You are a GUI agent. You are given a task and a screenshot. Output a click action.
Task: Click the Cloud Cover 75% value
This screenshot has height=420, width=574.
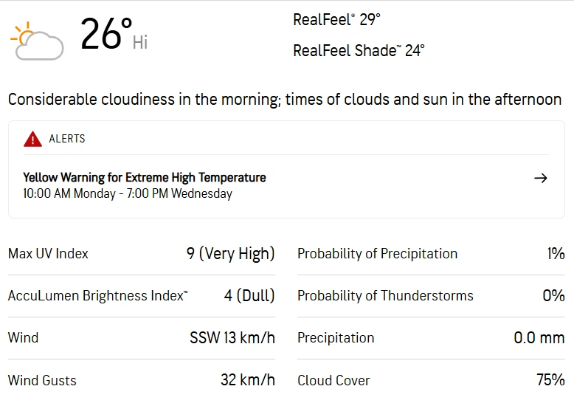tap(550, 379)
